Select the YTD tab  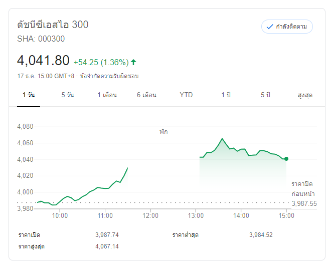pyautogui.click(x=186, y=95)
